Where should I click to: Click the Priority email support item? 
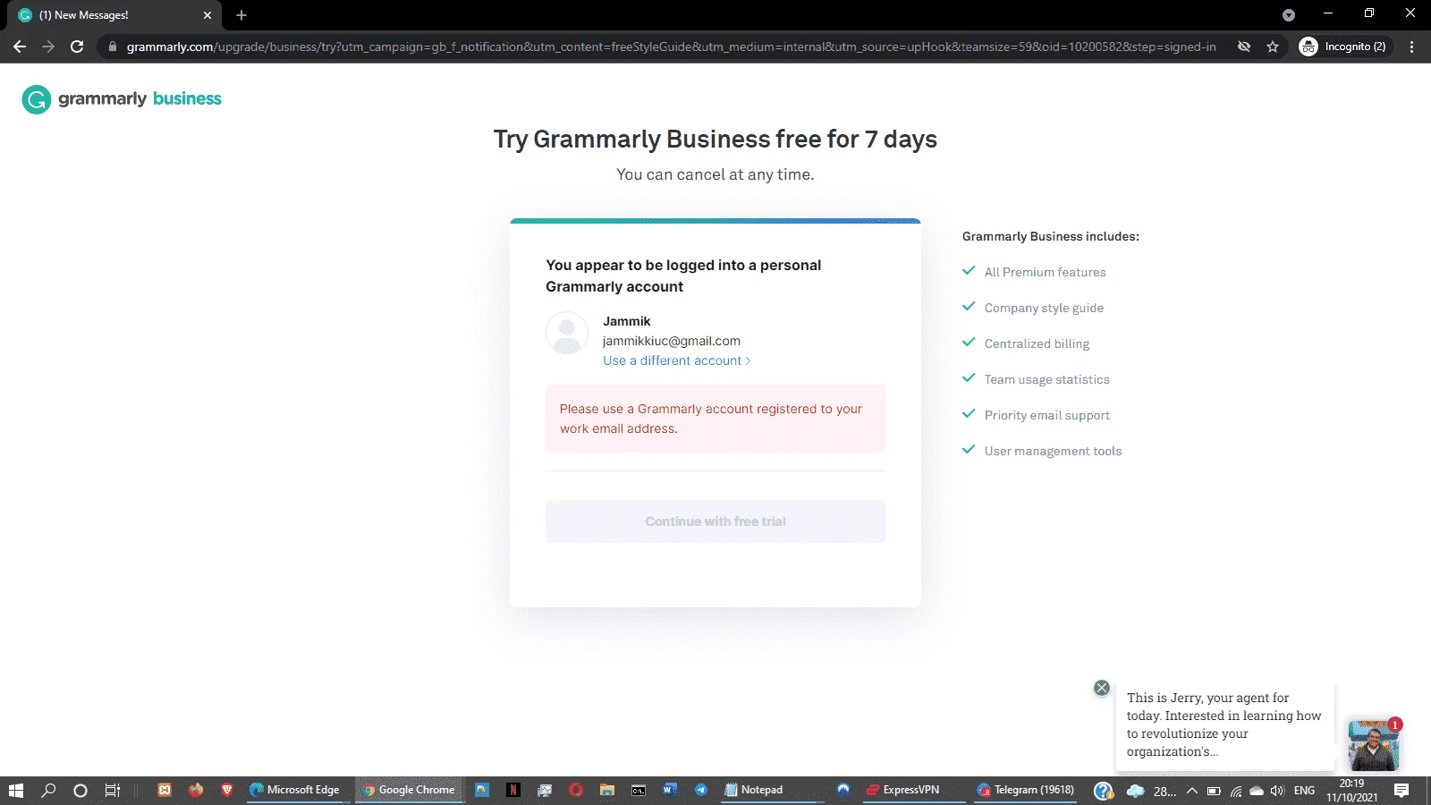tap(1046, 415)
